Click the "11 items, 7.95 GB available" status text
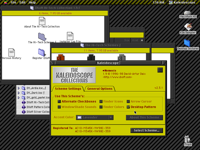The width and height of the screenshot is (200, 150). tap(101, 50)
